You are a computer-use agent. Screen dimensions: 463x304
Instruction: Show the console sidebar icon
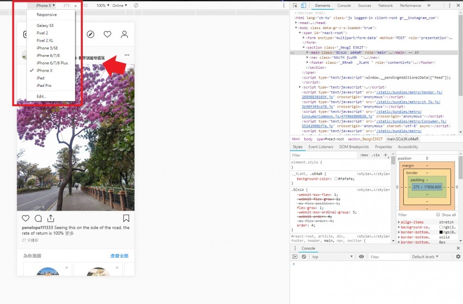coord(294,256)
